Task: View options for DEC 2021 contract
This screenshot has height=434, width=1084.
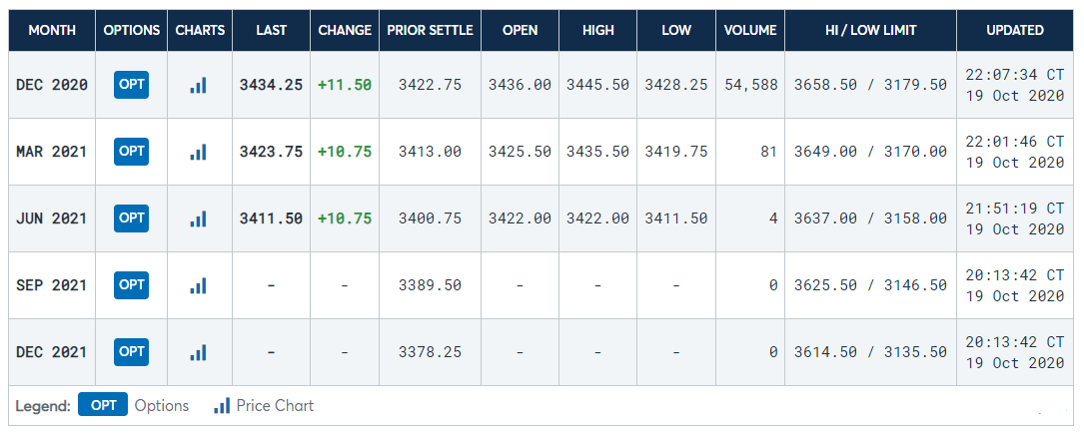Action: (x=132, y=351)
